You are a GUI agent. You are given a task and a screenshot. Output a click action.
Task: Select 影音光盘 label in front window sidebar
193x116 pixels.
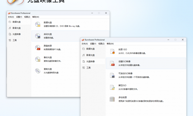click(x=91, y=55)
